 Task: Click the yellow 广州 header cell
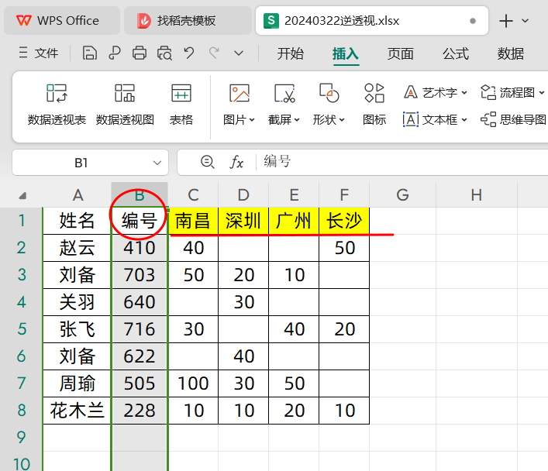294,221
